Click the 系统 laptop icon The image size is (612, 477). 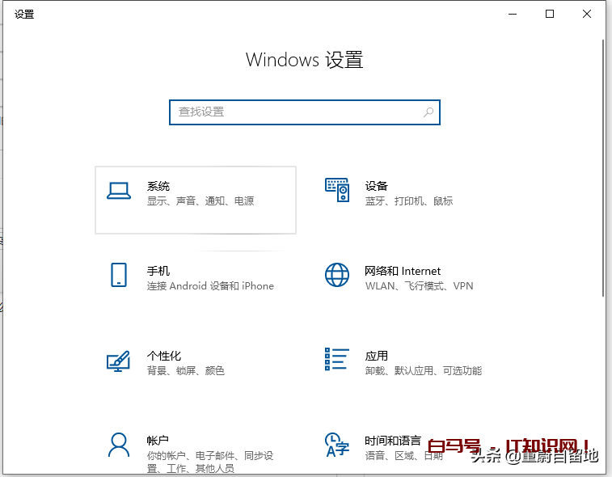pos(119,191)
